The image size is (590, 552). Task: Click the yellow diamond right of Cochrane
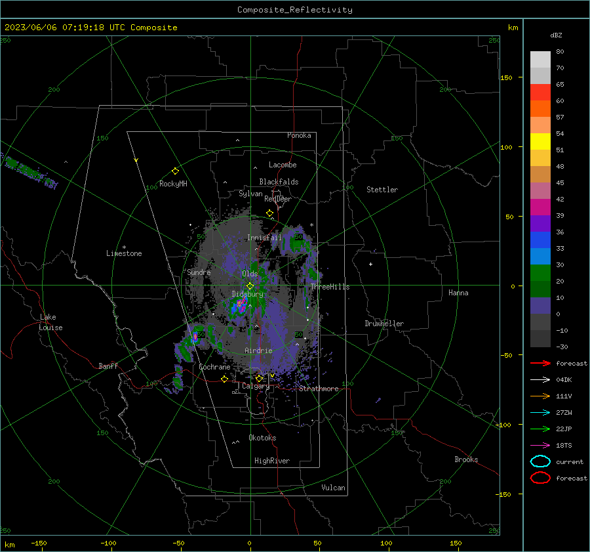(x=225, y=379)
